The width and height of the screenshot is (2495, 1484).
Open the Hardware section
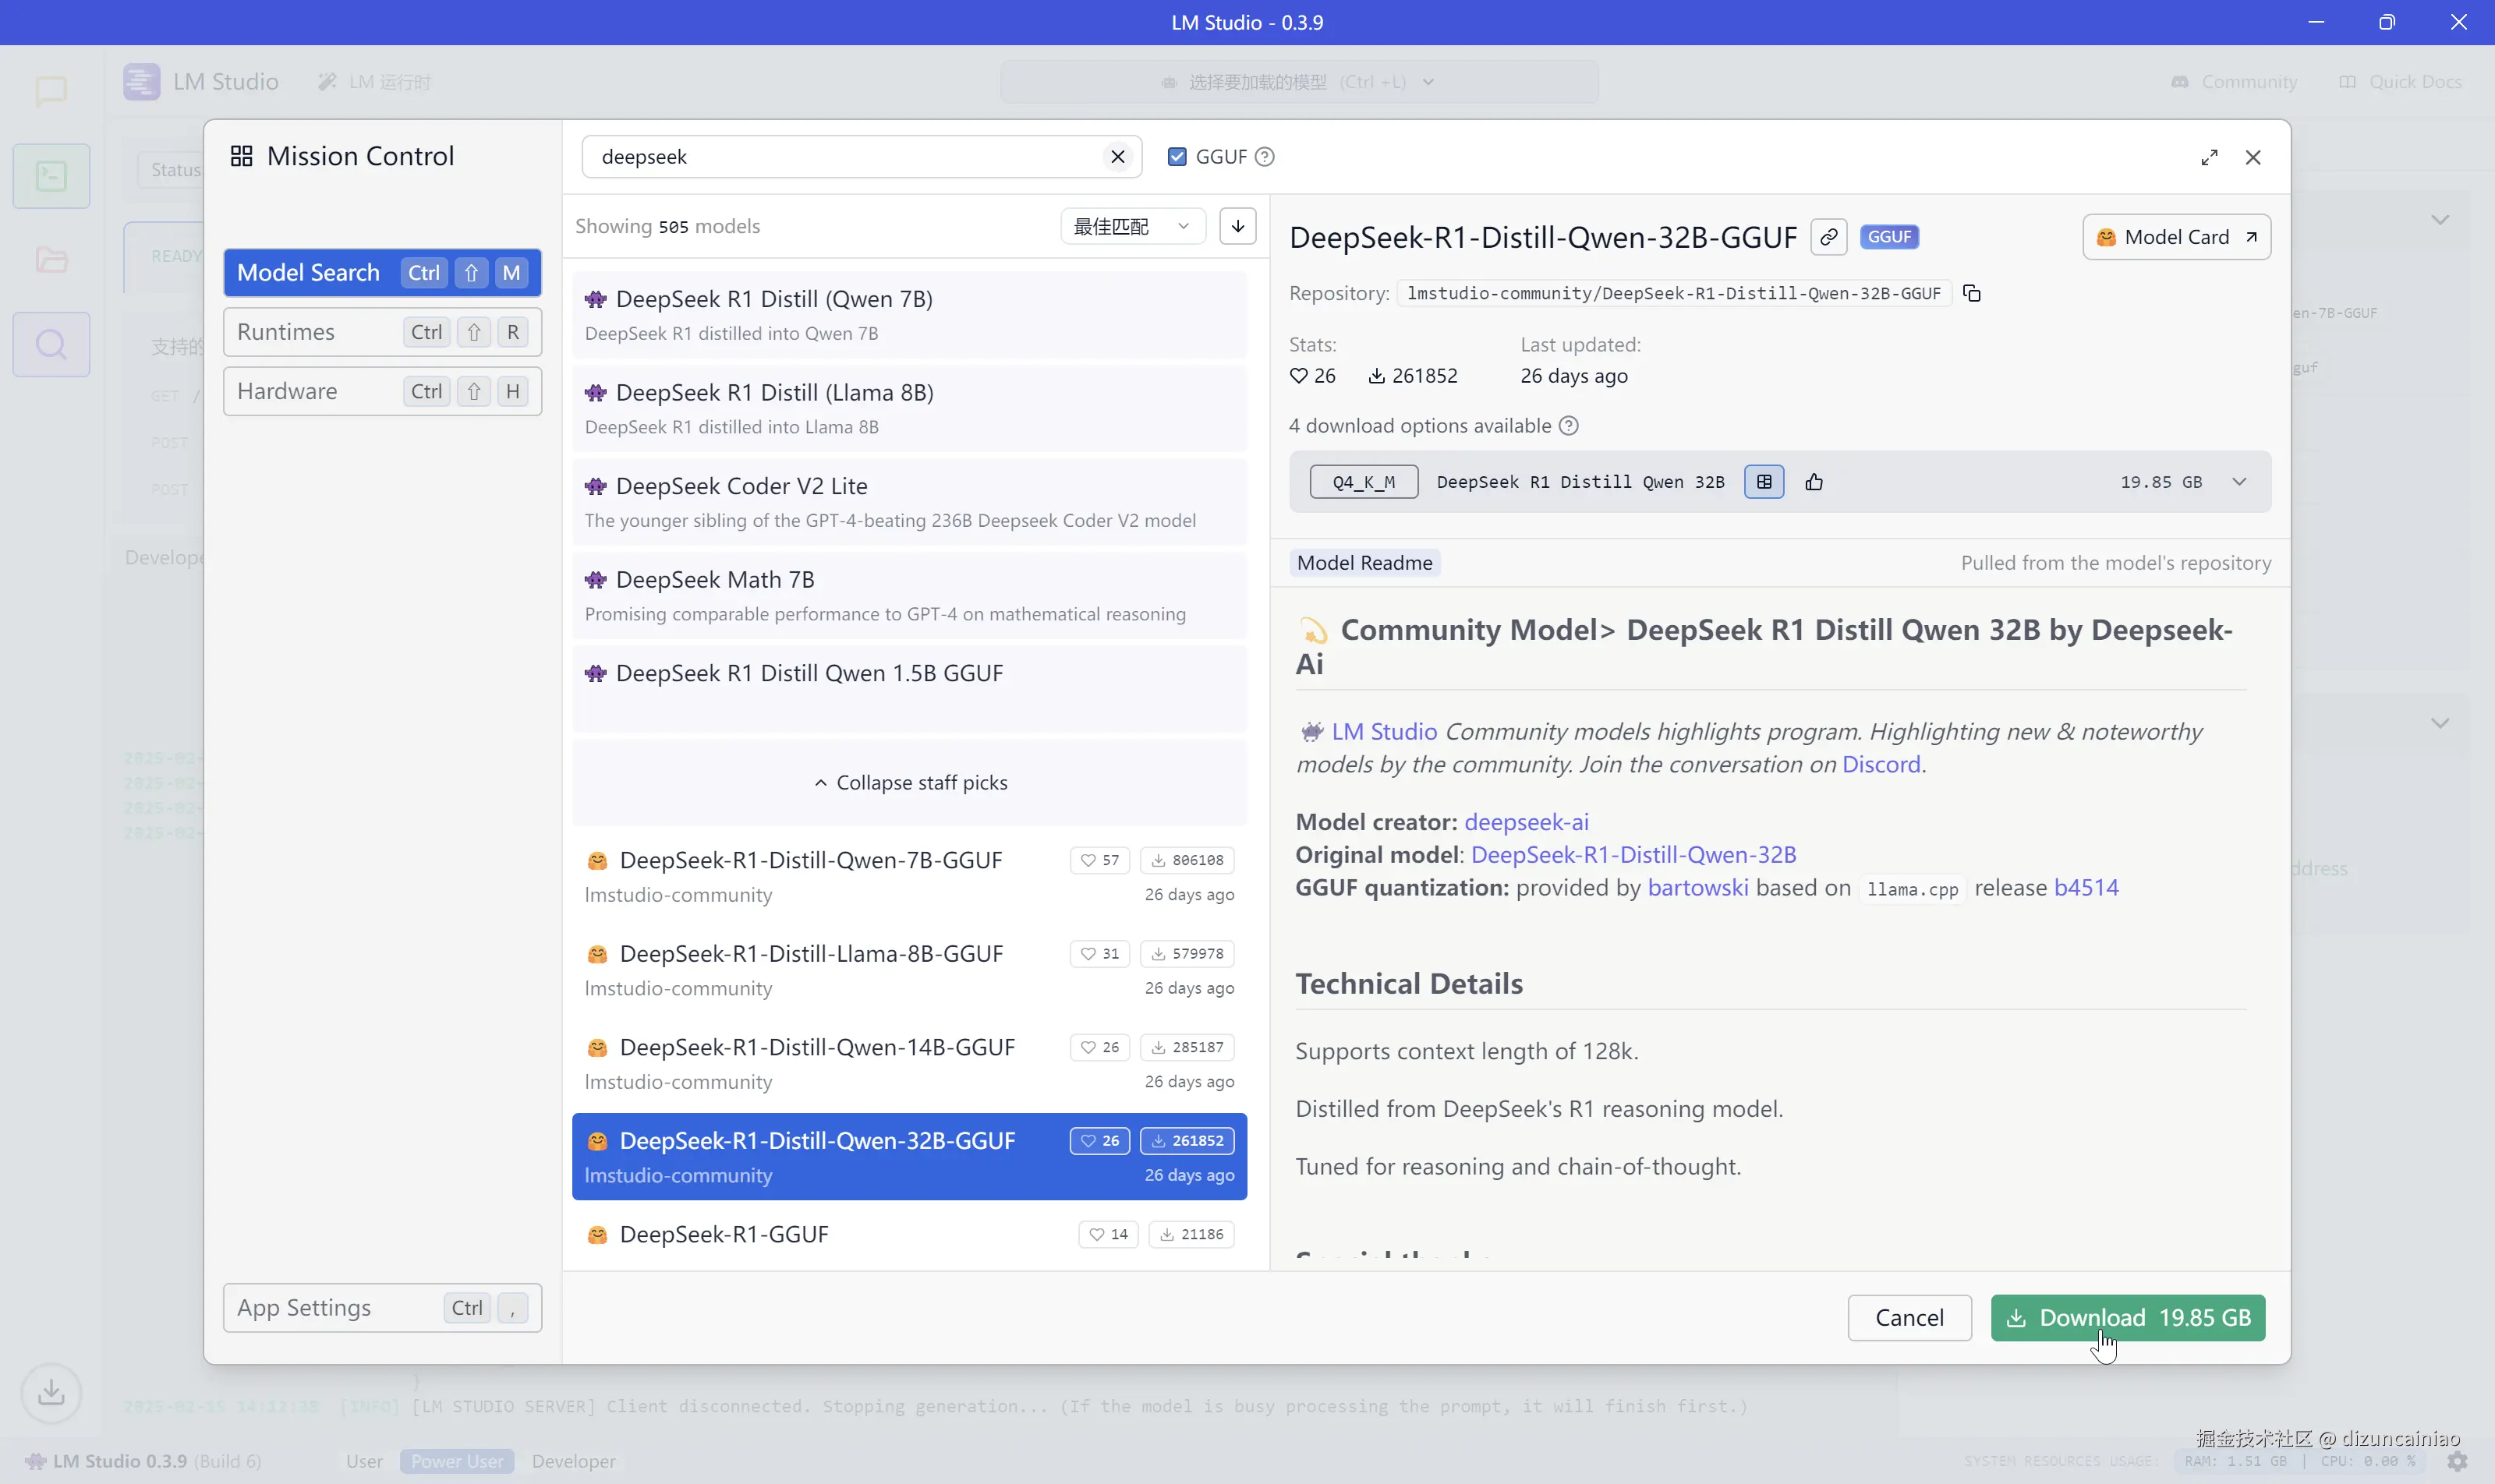tap(382, 391)
